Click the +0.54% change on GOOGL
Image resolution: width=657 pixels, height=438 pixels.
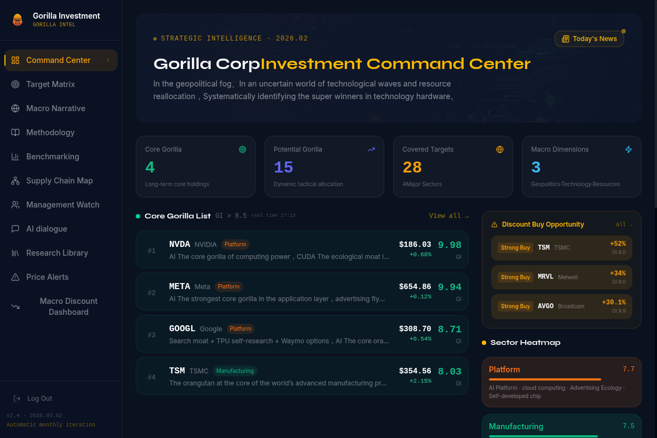(420, 339)
